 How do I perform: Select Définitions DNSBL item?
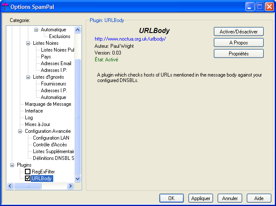(x=54, y=158)
